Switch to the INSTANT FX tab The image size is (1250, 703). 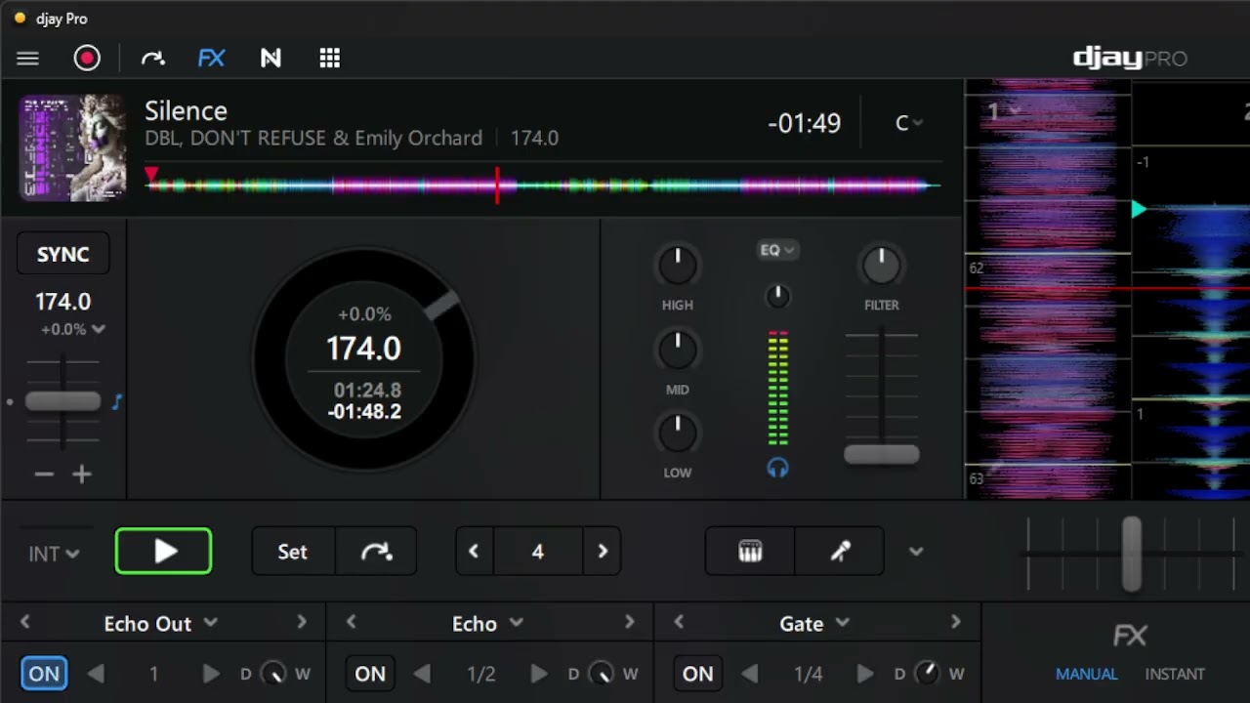1175,674
